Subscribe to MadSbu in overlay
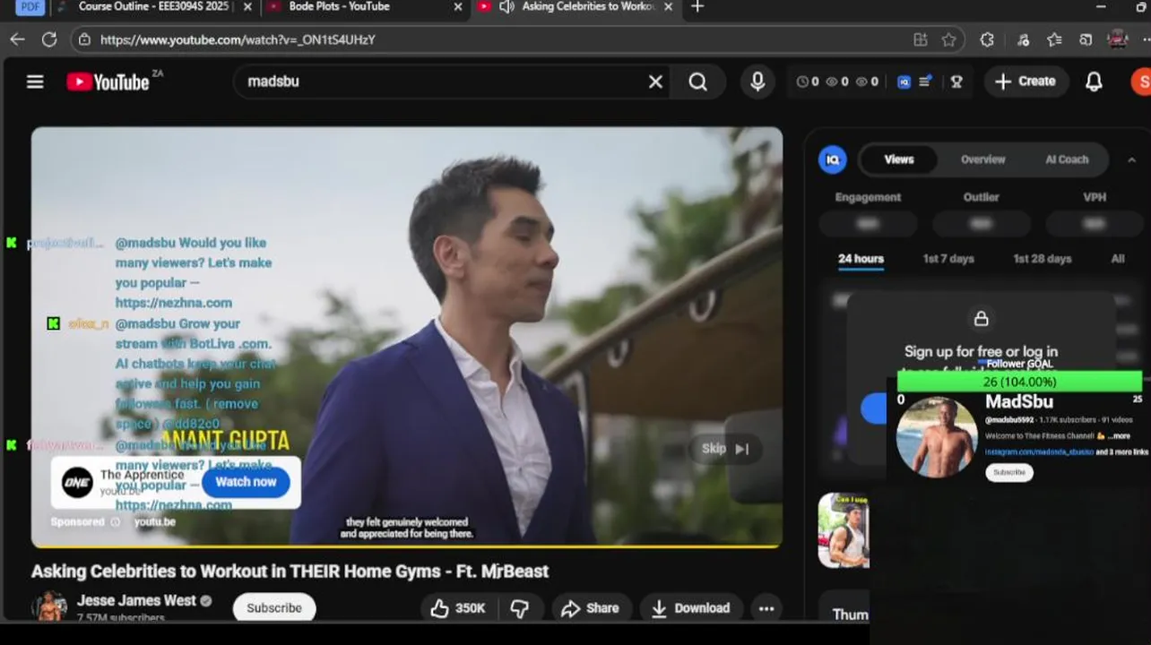The height and width of the screenshot is (645, 1151). tap(1009, 472)
